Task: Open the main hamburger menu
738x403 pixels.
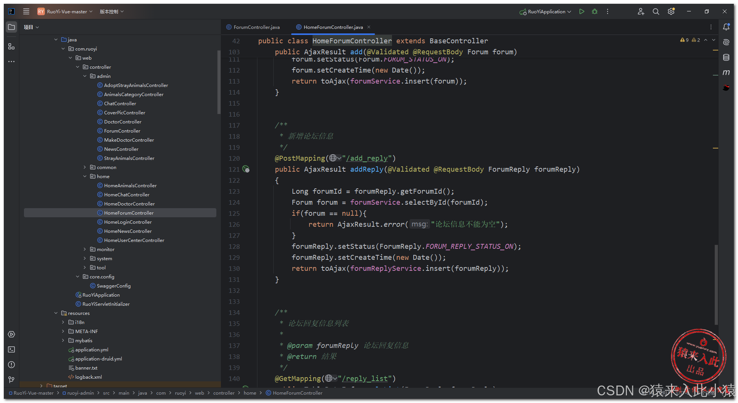Action: click(x=26, y=11)
